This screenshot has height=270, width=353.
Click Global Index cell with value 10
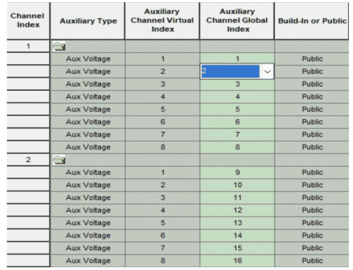[x=237, y=185]
